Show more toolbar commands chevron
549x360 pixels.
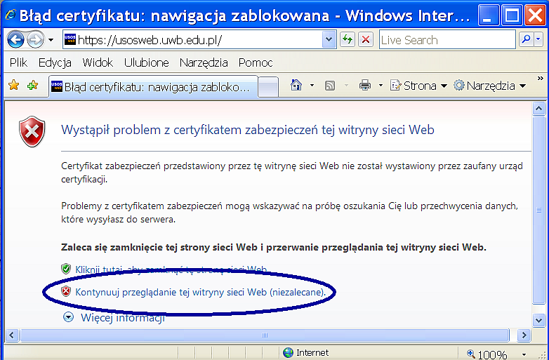[541, 79]
